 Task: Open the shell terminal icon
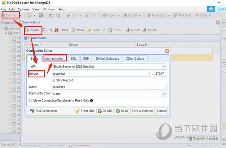click(x=51, y=15)
